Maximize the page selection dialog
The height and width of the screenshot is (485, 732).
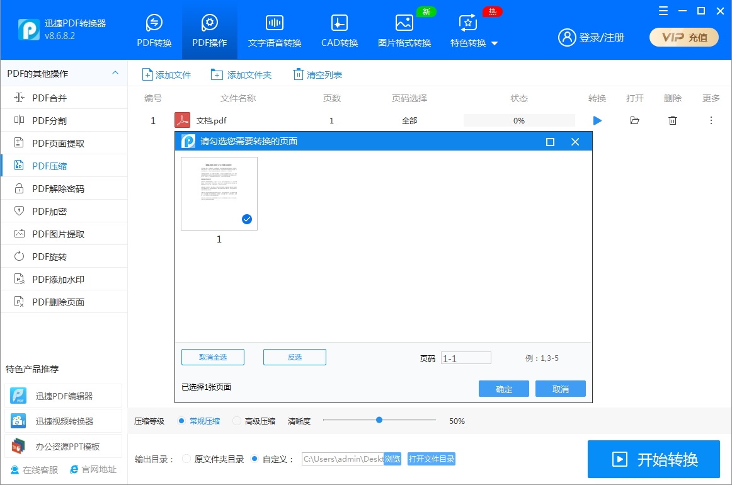[x=550, y=142]
